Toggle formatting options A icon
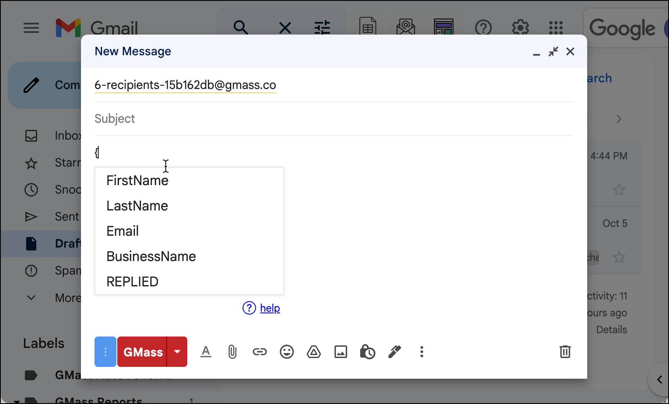 click(x=206, y=352)
